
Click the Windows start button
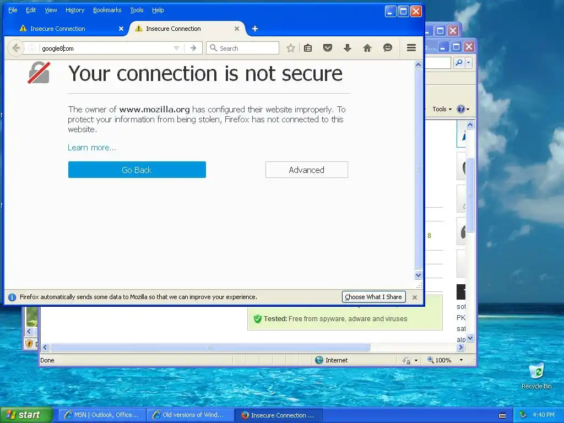(26, 415)
